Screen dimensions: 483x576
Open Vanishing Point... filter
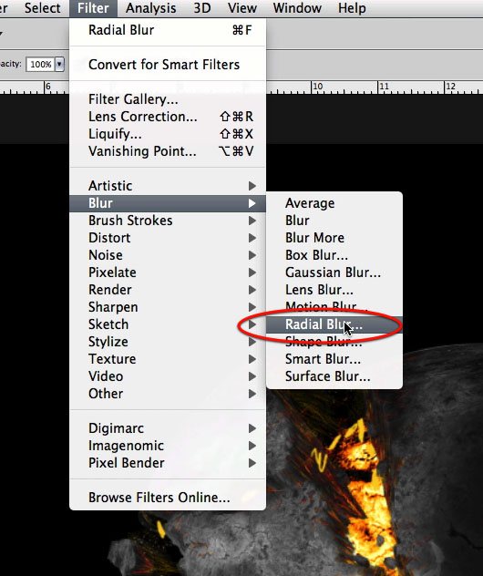pos(168,151)
